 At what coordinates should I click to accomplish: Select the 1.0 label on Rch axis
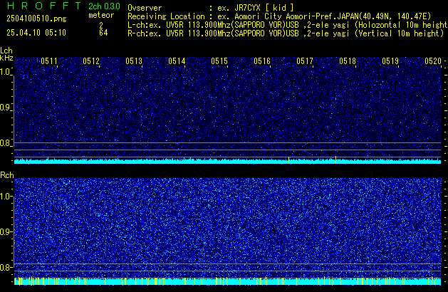click(x=6, y=197)
